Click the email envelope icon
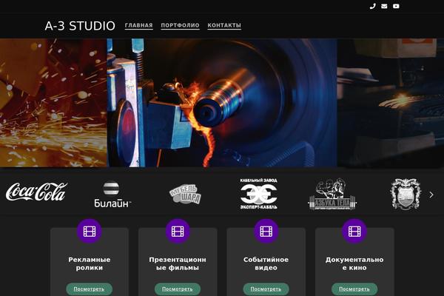 pyautogui.click(x=384, y=6)
